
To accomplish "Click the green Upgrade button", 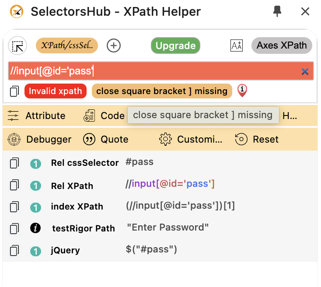I will pos(175,45).
